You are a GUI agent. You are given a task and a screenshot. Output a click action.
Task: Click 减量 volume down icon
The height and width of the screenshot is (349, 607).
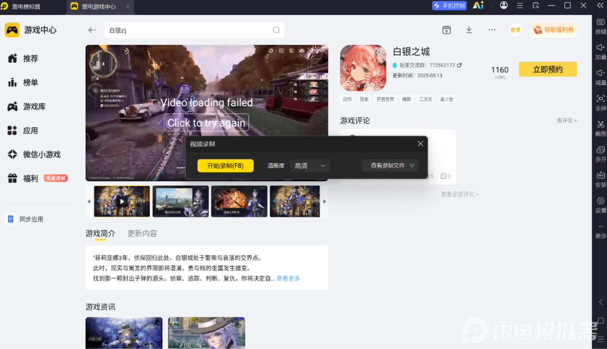(x=600, y=77)
